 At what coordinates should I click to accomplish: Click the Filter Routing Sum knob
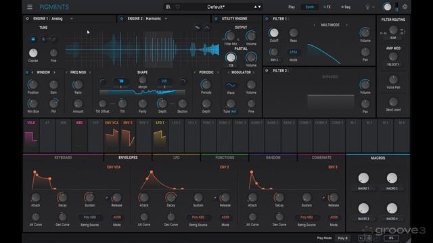pyautogui.click(x=393, y=30)
